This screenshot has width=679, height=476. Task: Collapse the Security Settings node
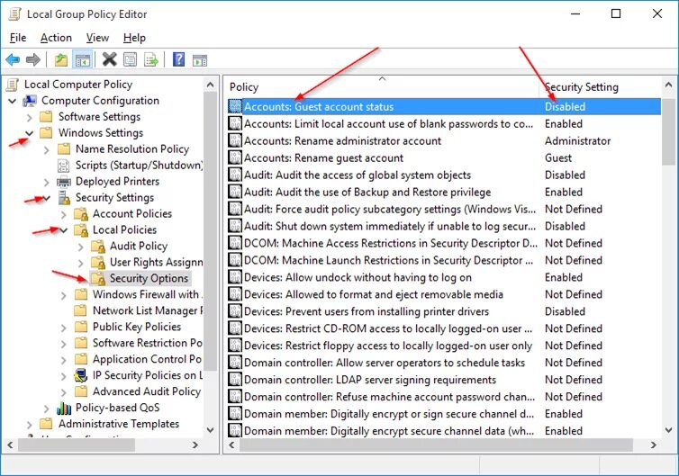click(x=47, y=198)
